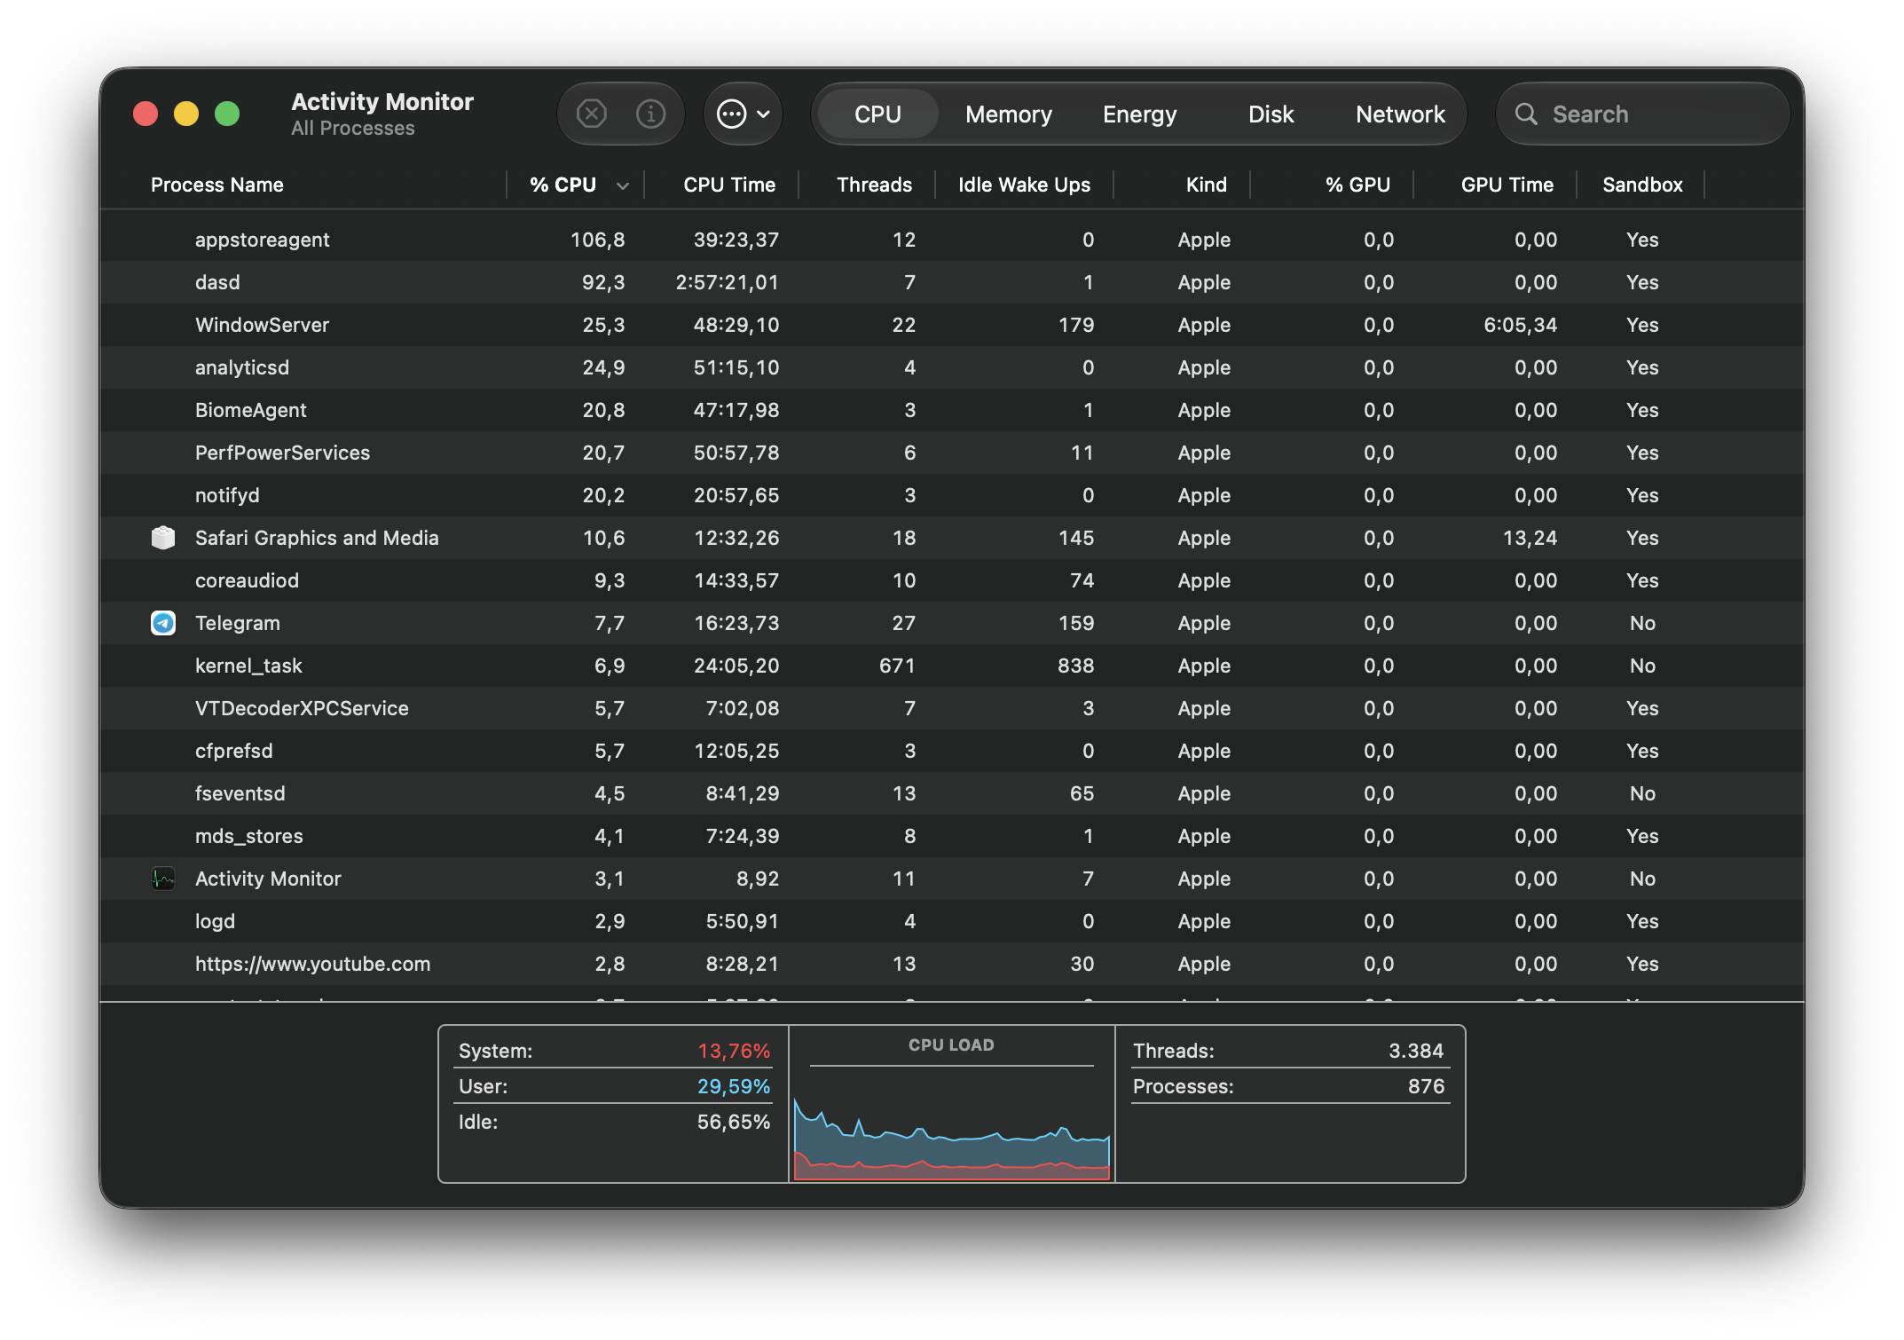Click kernel_task thread count 671
The height and width of the screenshot is (1340, 1904).
(x=897, y=666)
